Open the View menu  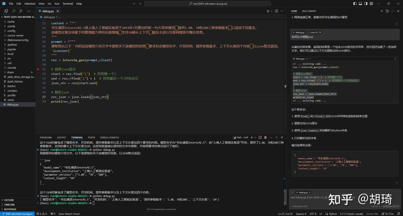tap(42, 4)
